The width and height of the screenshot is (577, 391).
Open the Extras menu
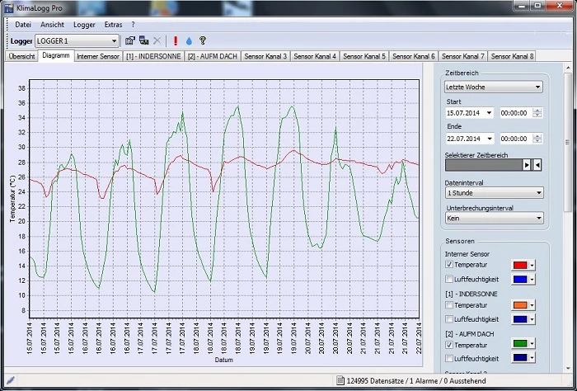tap(113, 25)
